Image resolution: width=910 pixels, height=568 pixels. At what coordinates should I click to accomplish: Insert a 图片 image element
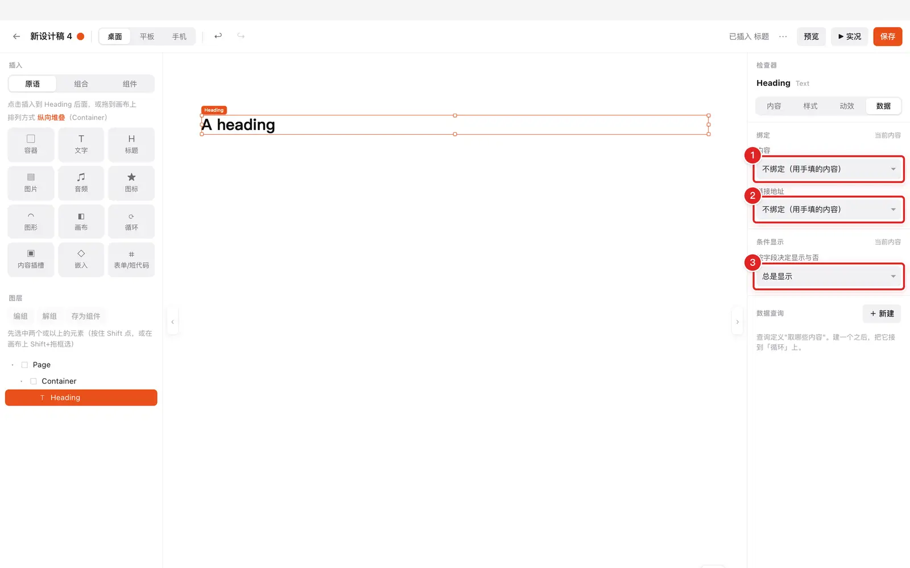point(31,183)
